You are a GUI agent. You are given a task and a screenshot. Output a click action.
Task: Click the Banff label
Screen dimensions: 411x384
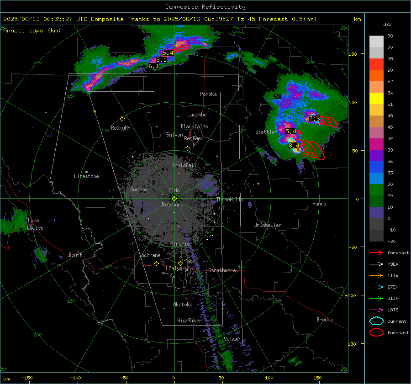[75, 254]
